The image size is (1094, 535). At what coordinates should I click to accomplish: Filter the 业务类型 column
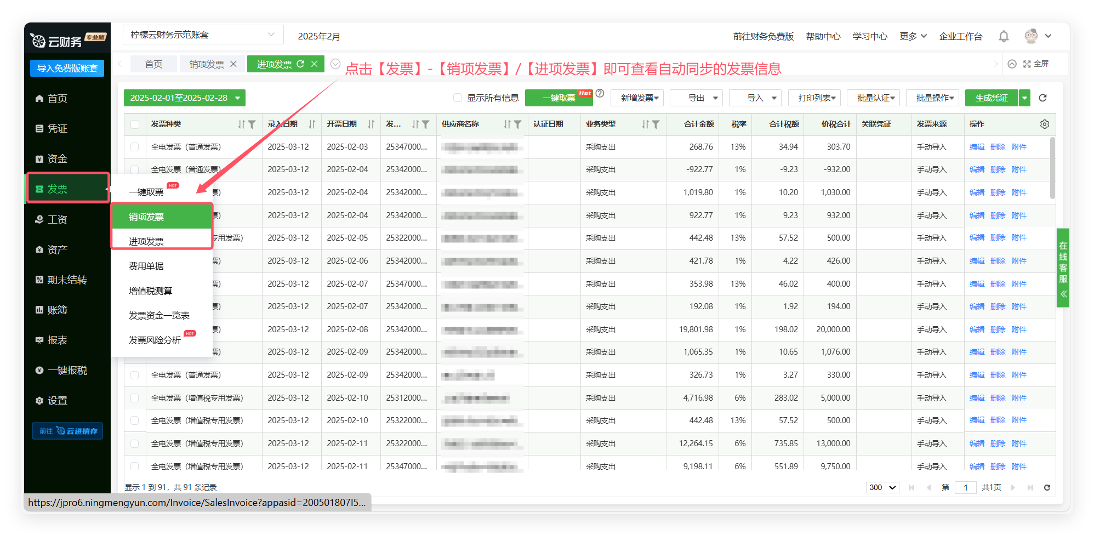(656, 124)
